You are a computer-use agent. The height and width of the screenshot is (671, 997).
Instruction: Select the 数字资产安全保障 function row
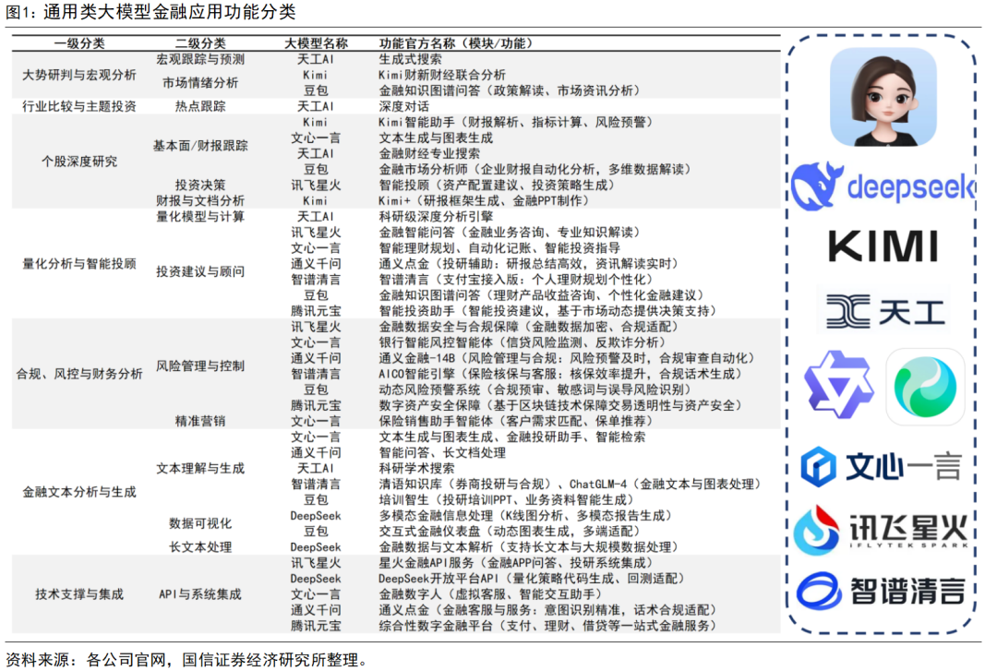(560, 406)
